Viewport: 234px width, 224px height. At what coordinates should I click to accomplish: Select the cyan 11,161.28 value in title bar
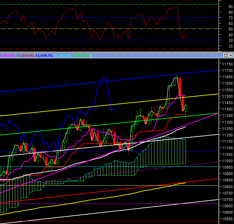[62, 55]
